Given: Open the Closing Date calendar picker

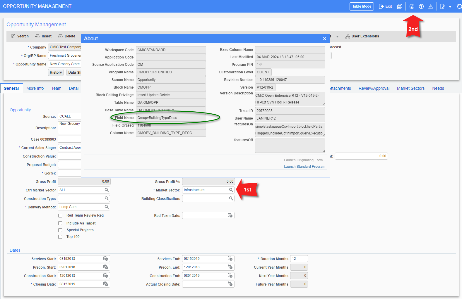Looking at the screenshot, I should [106, 284].
